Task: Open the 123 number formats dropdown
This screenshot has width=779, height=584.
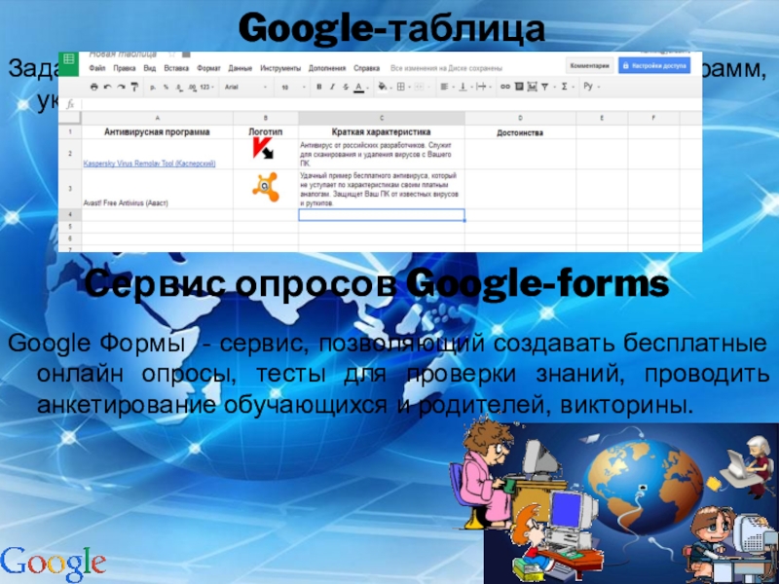Action: (x=207, y=87)
